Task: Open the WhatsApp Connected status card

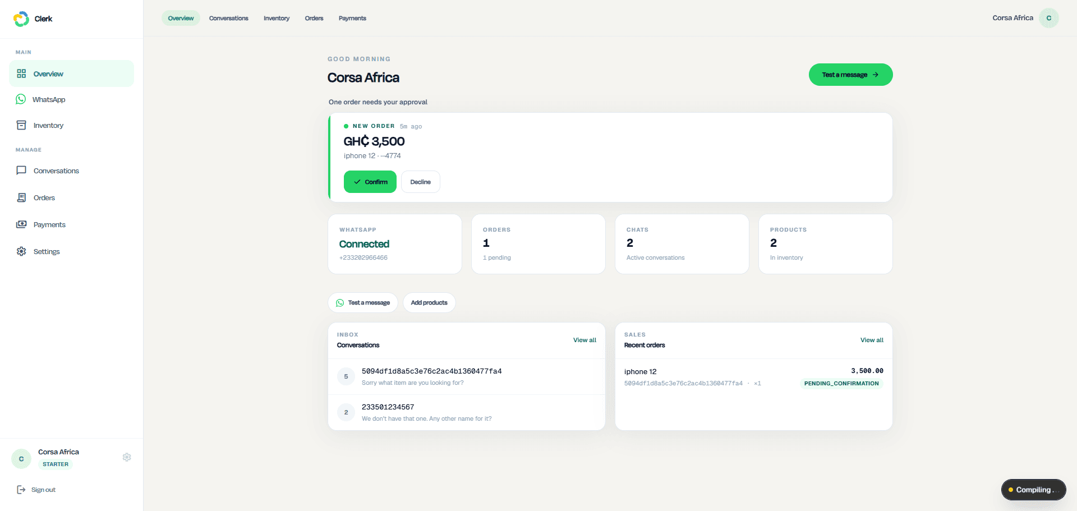Action: pos(395,244)
